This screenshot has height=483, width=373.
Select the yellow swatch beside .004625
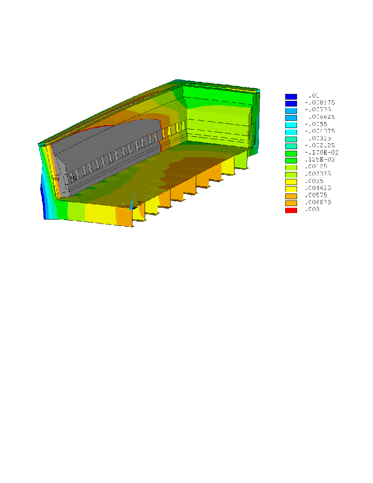(x=291, y=189)
